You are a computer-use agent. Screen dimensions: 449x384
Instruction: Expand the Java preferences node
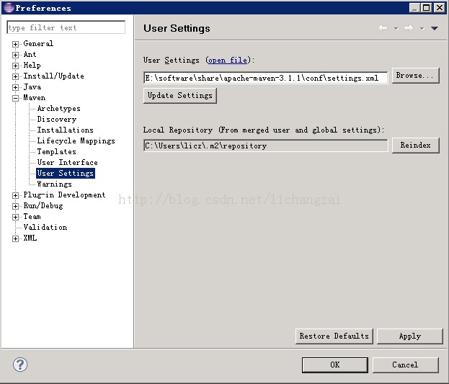pyautogui.click(x=16, y=87)
